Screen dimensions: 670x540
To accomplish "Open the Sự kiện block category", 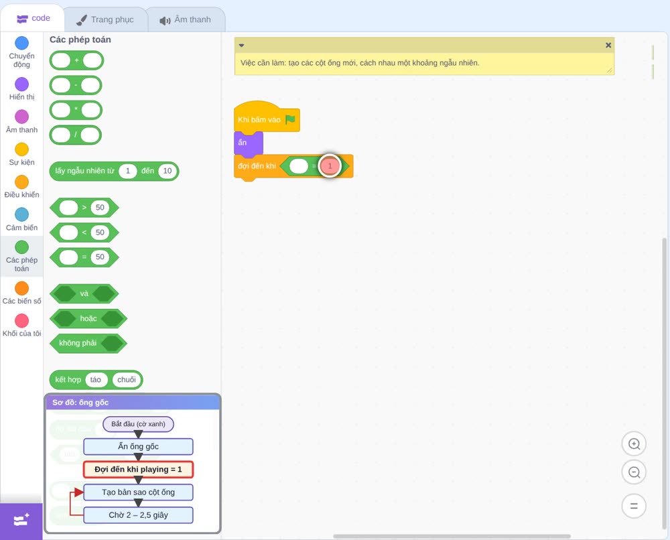I will pyautogui.click(x=22, y=154).
